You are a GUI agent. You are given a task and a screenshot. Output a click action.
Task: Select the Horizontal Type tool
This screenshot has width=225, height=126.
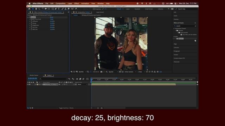point(59,9)
